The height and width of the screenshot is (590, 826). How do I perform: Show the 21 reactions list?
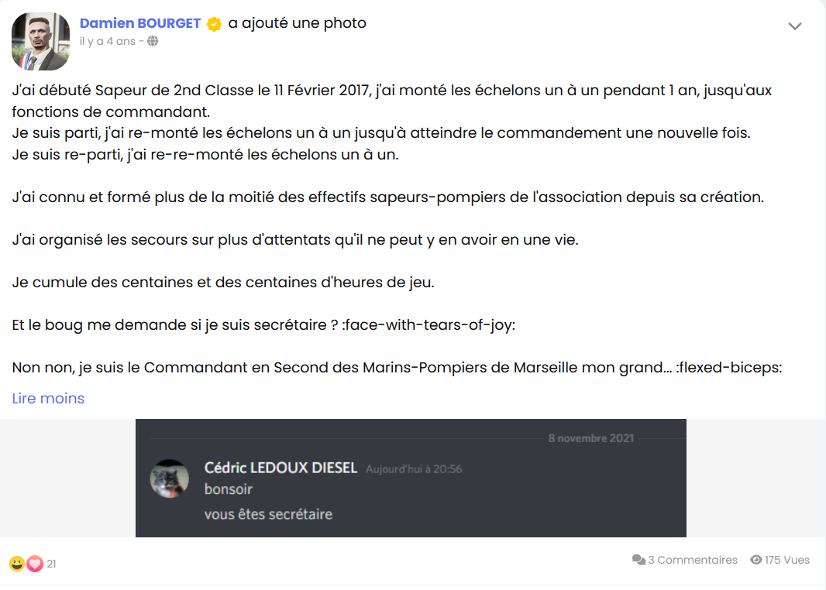[51, 564]
